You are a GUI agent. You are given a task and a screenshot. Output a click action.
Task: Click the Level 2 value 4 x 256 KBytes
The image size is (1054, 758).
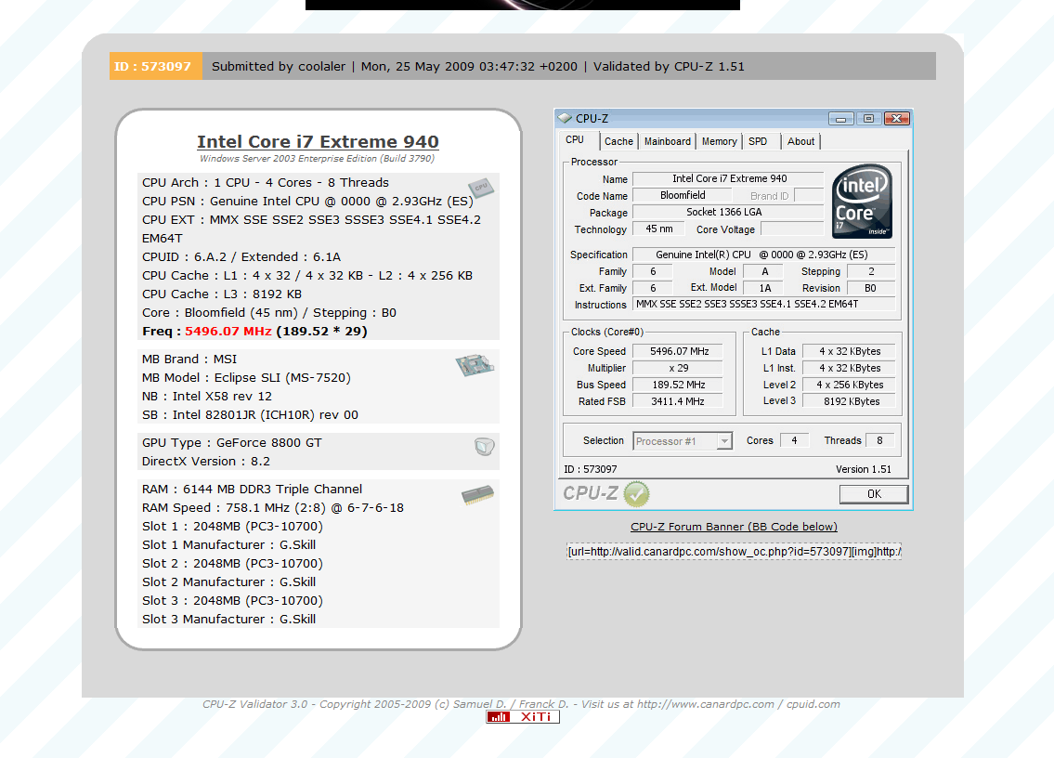(851, 385)
